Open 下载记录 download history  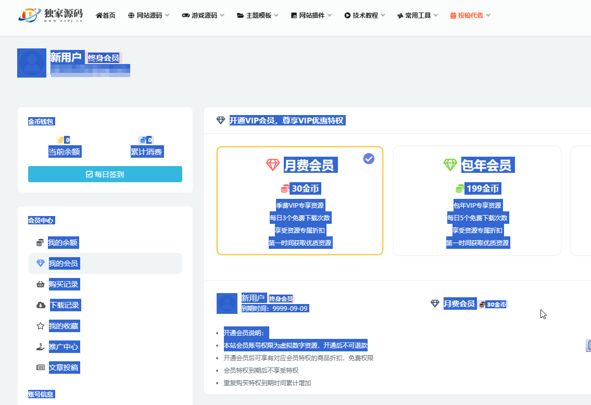65,305
